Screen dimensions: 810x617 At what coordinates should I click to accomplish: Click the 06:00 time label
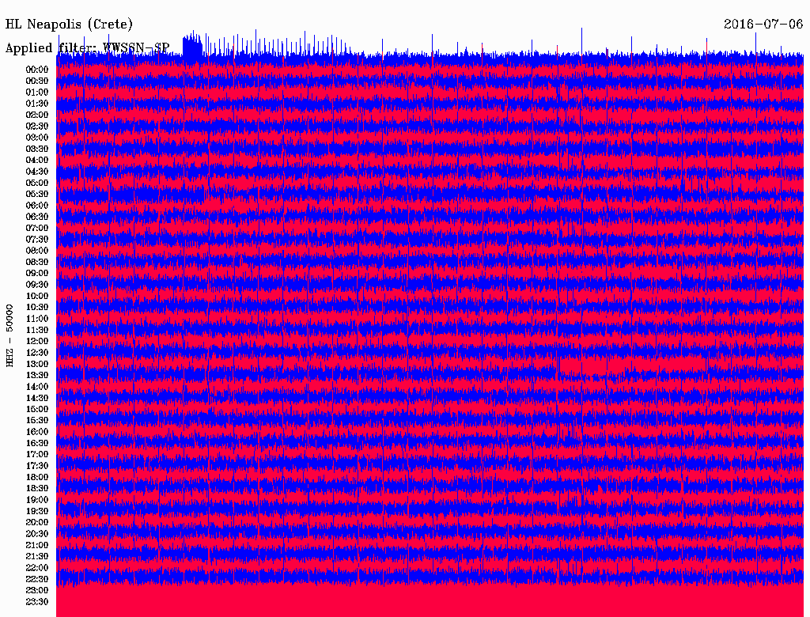click(x=37, y=206)
